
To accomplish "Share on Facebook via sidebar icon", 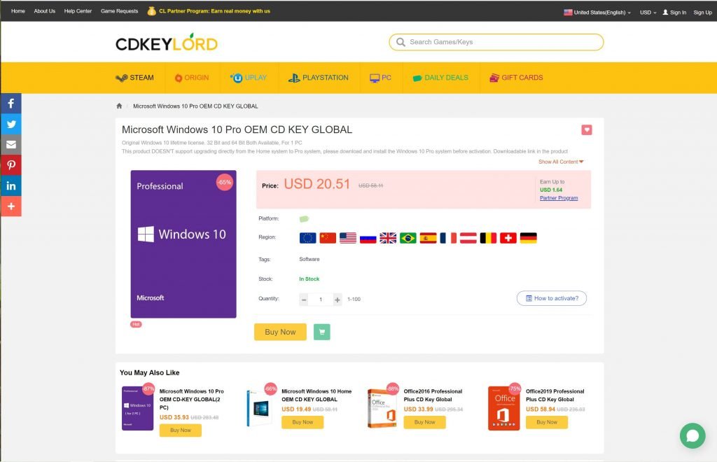I will 11,104.
